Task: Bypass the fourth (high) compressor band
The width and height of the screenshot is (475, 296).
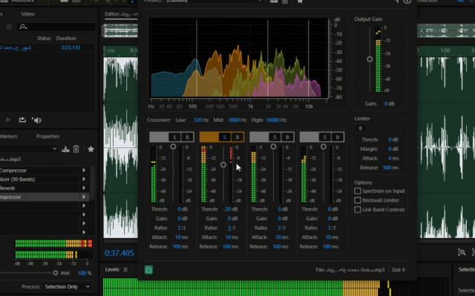Action: 338,137
